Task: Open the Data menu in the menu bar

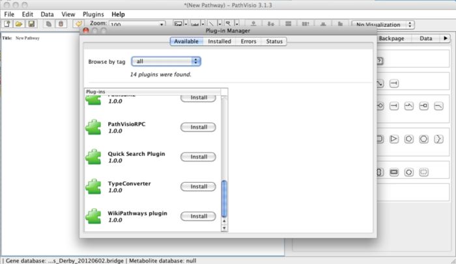Action: point(47,14)
